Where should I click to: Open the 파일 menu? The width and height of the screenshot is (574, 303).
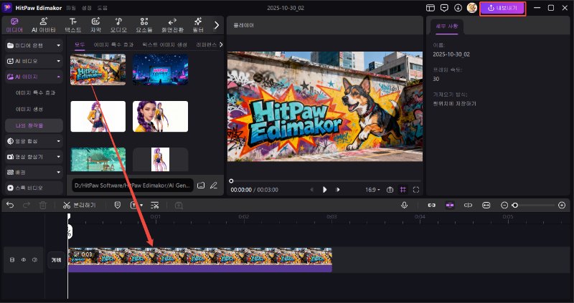(70, 8)
